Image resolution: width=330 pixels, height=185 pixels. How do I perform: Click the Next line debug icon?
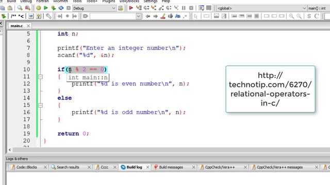[146, 8]
